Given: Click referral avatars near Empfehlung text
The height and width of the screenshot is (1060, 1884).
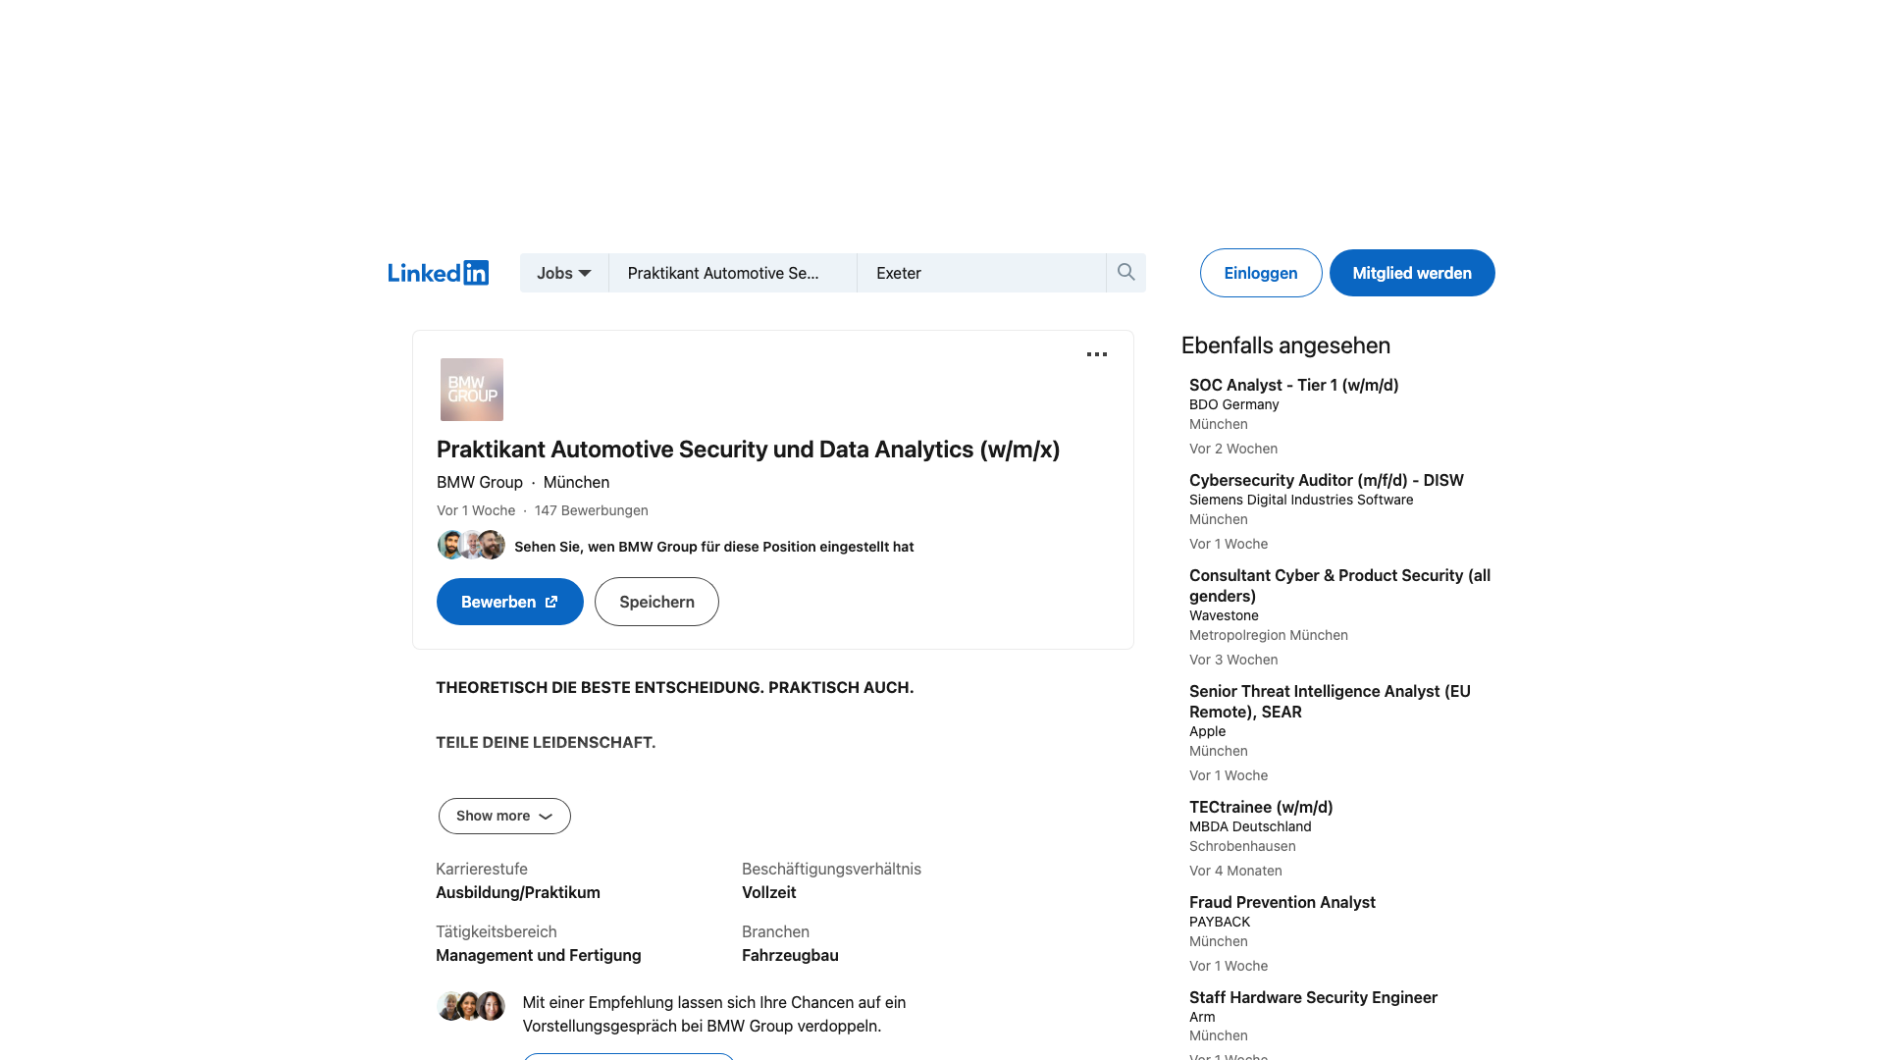Looking at the screenshot, I should coord(471,1006).
